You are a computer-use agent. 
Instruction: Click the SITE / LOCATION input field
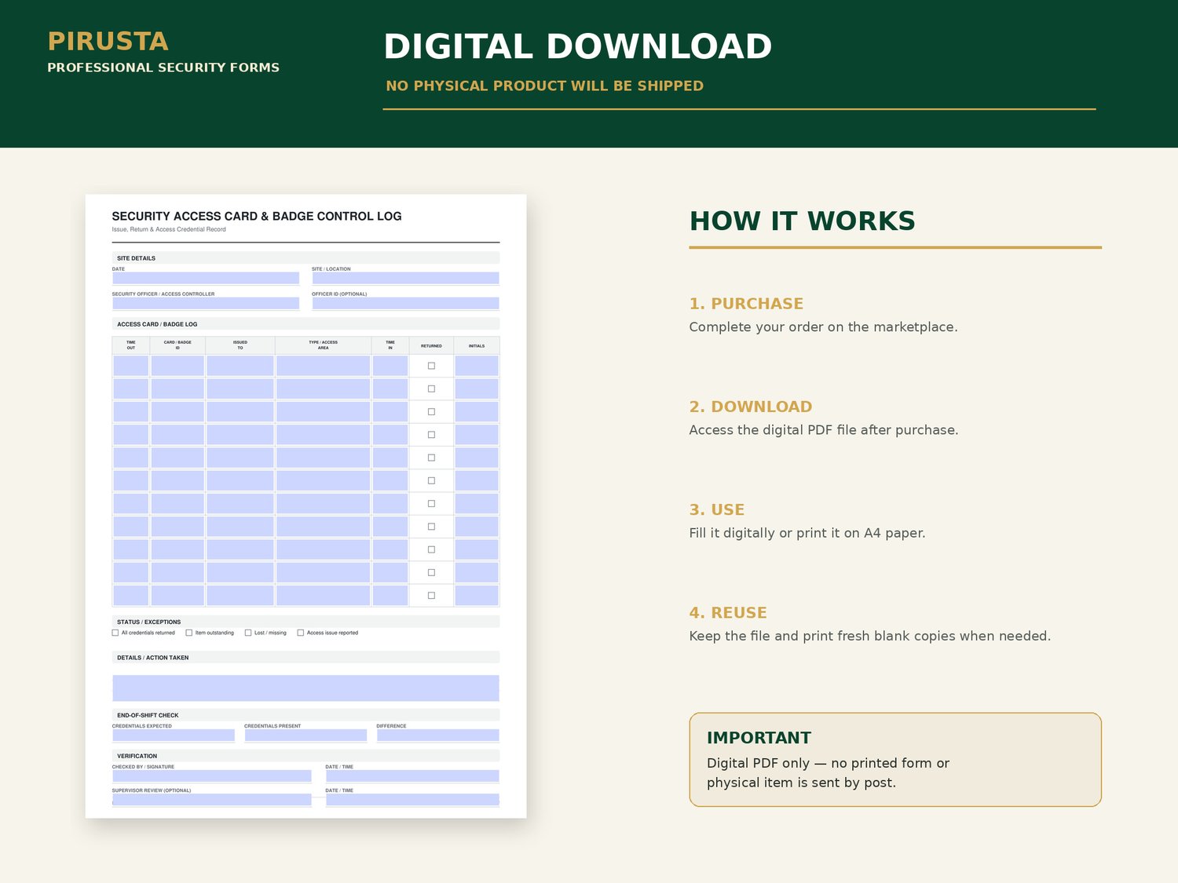[x=405, y=278]
